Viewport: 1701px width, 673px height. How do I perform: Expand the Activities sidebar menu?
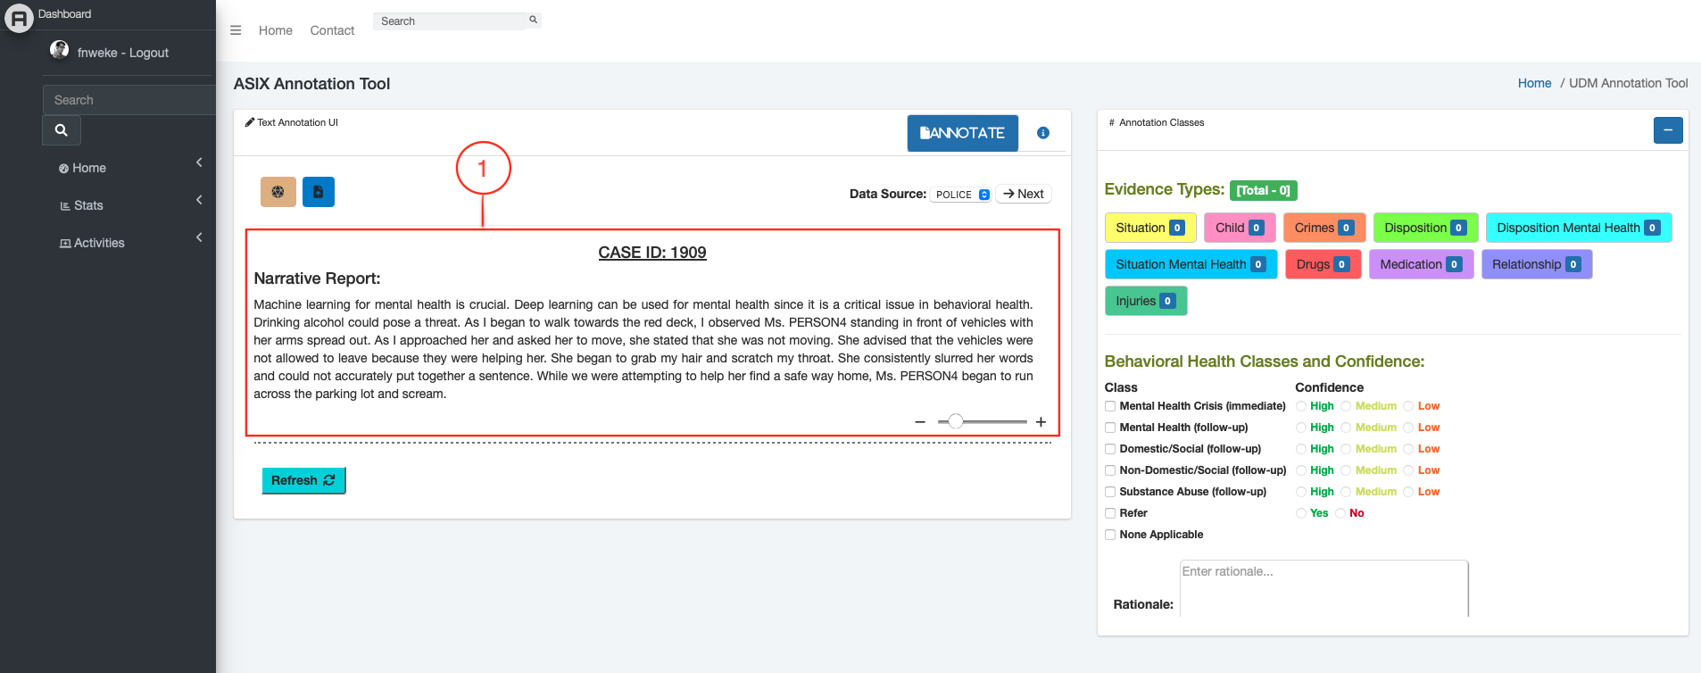pos(98,243)
